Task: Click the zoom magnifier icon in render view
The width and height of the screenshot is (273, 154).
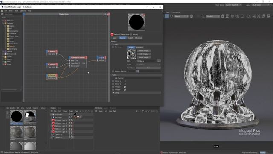Action: (x=237, y=16)
